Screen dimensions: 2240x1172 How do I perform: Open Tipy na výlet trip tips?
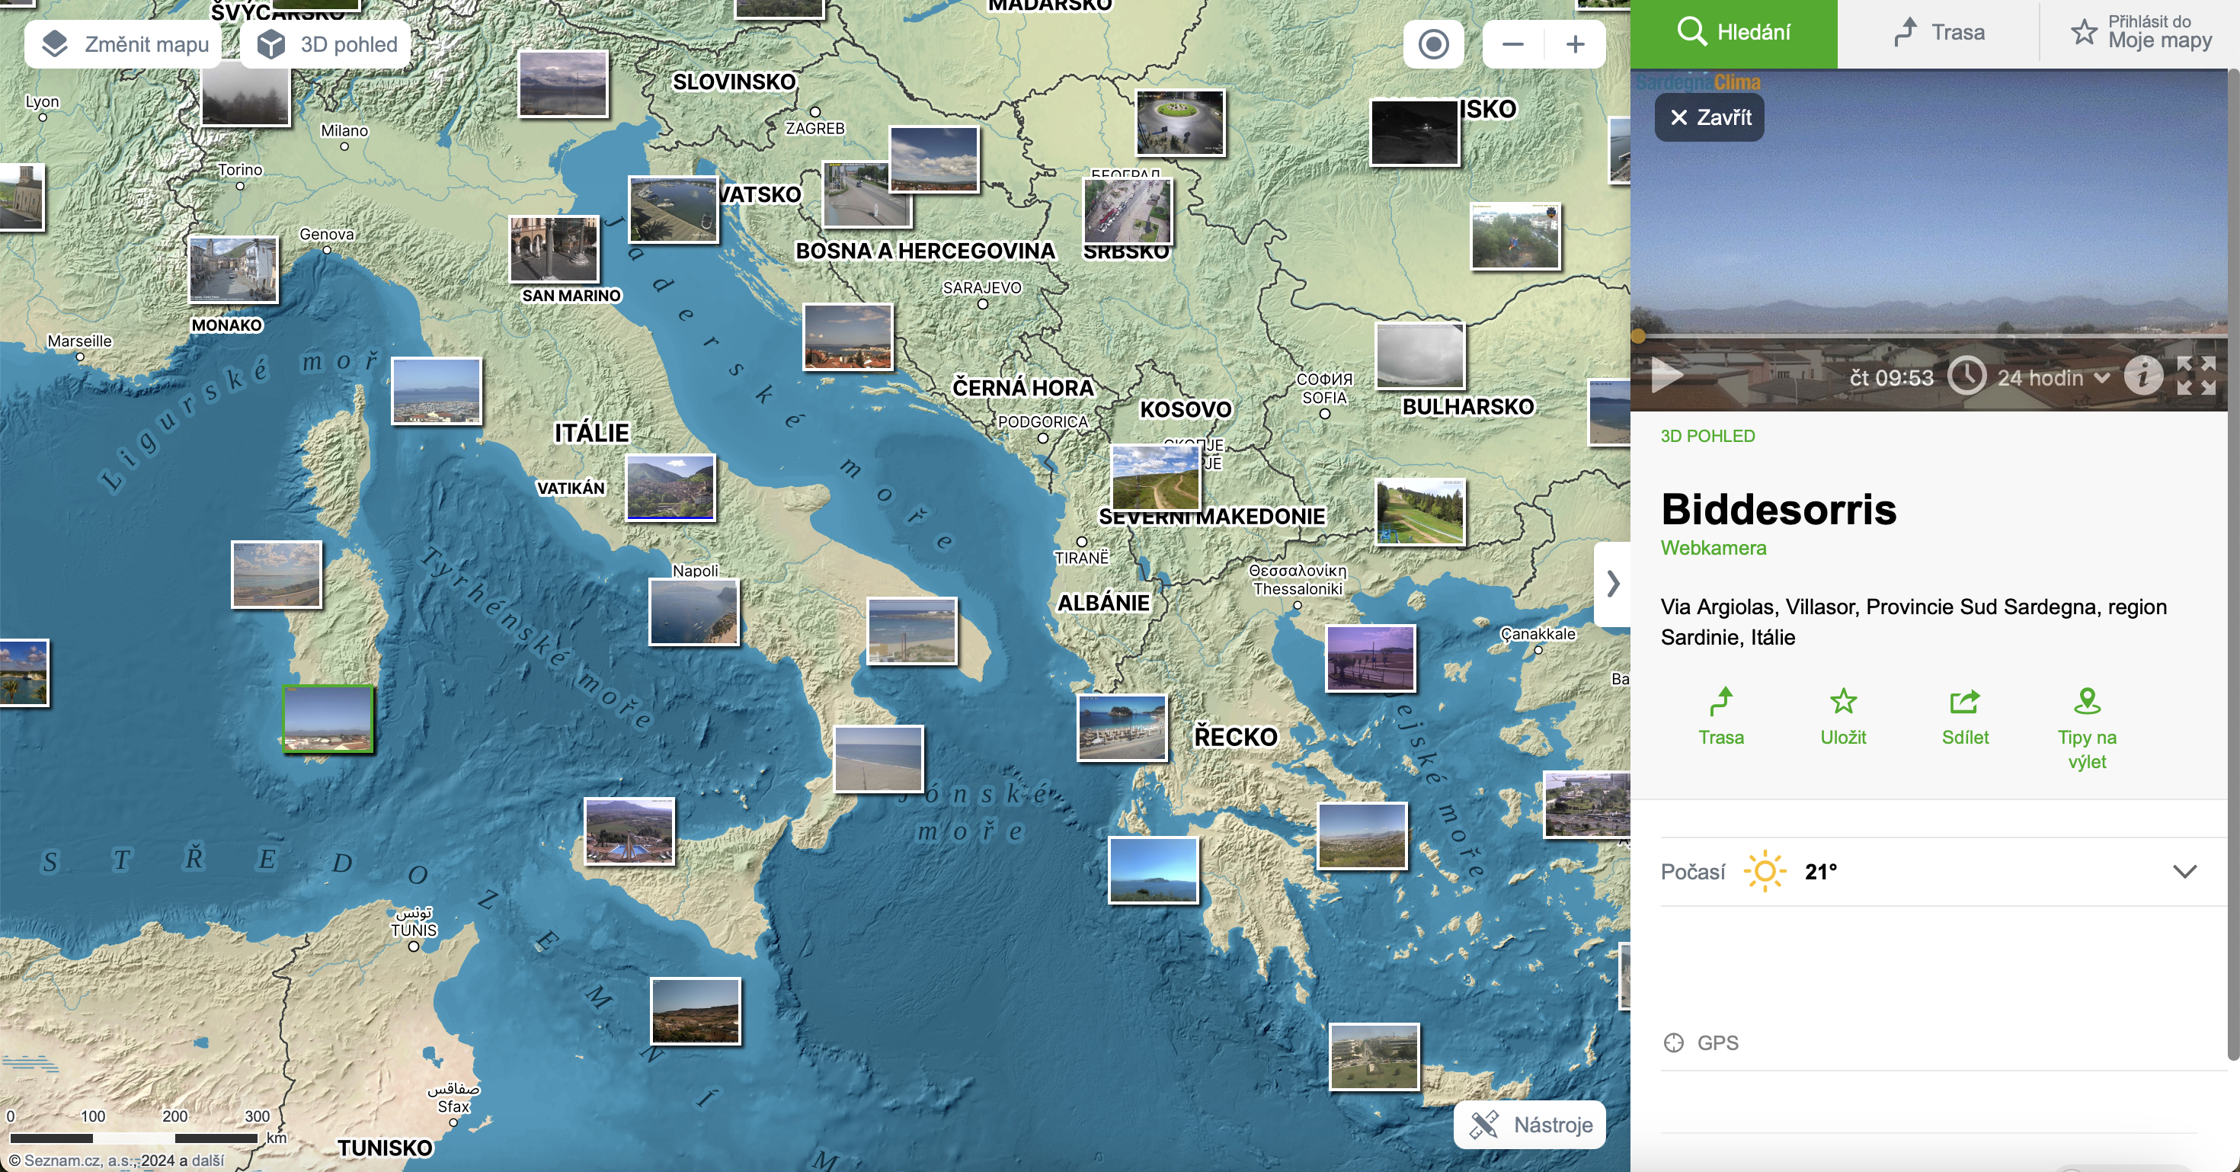[x=2086, y=701]
